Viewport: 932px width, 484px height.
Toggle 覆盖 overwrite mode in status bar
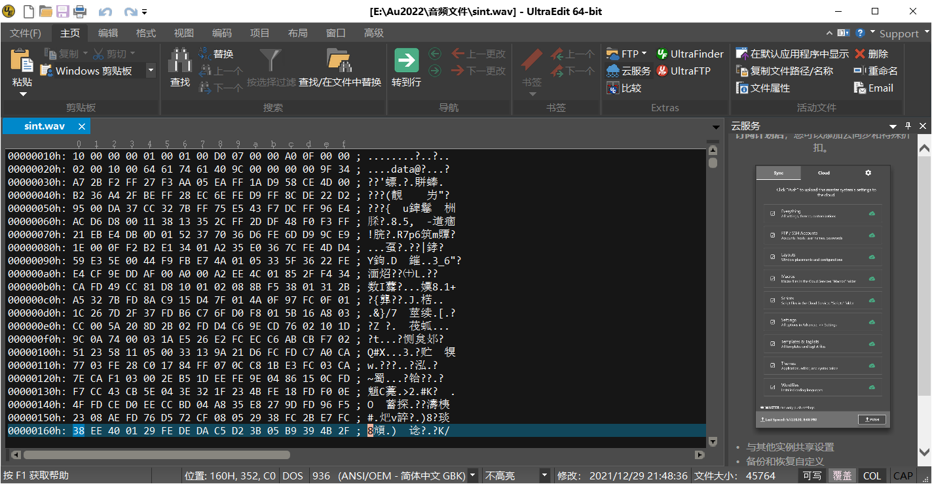pyautogui.click(x=842, y=475)
